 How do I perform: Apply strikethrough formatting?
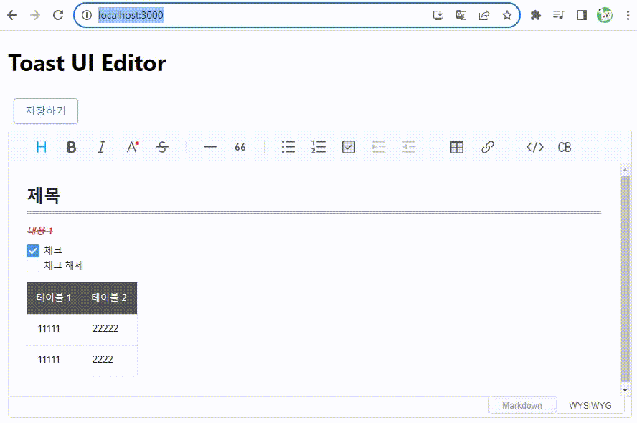(162, 147)
